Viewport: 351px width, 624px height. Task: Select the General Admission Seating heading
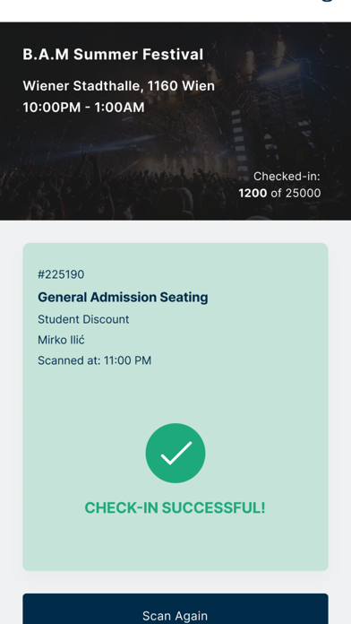[123, 298]
